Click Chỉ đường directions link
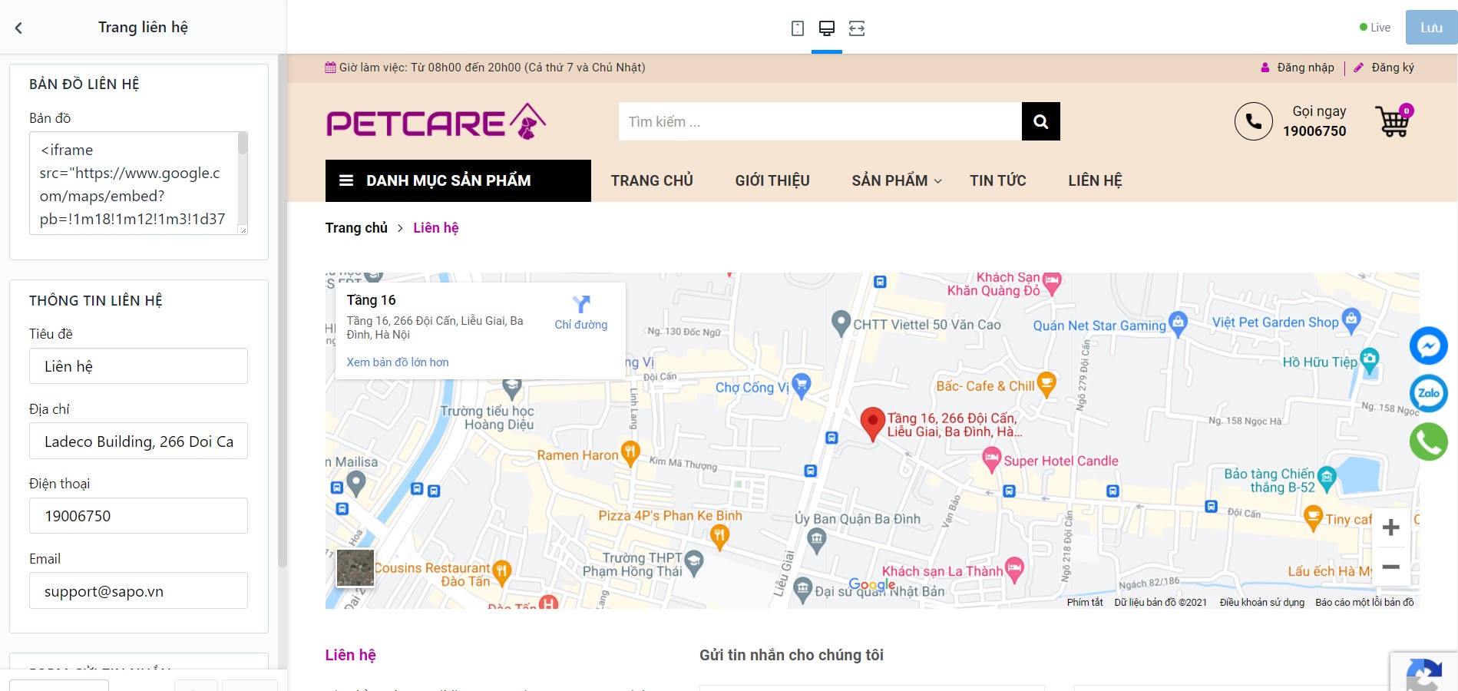Screen dimensions: 1458x691 coord(581,325)
